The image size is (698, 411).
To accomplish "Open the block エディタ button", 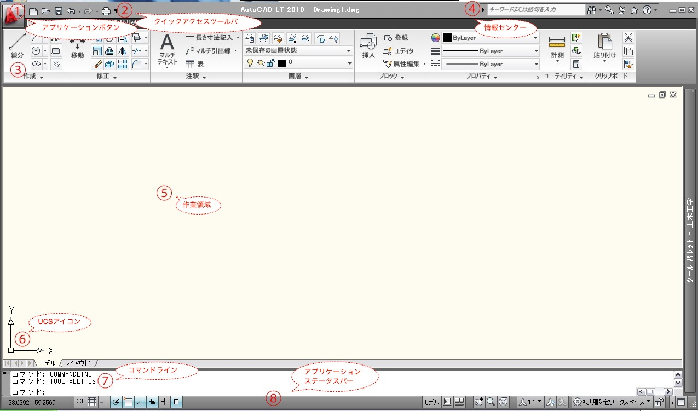I will point(398,51).
